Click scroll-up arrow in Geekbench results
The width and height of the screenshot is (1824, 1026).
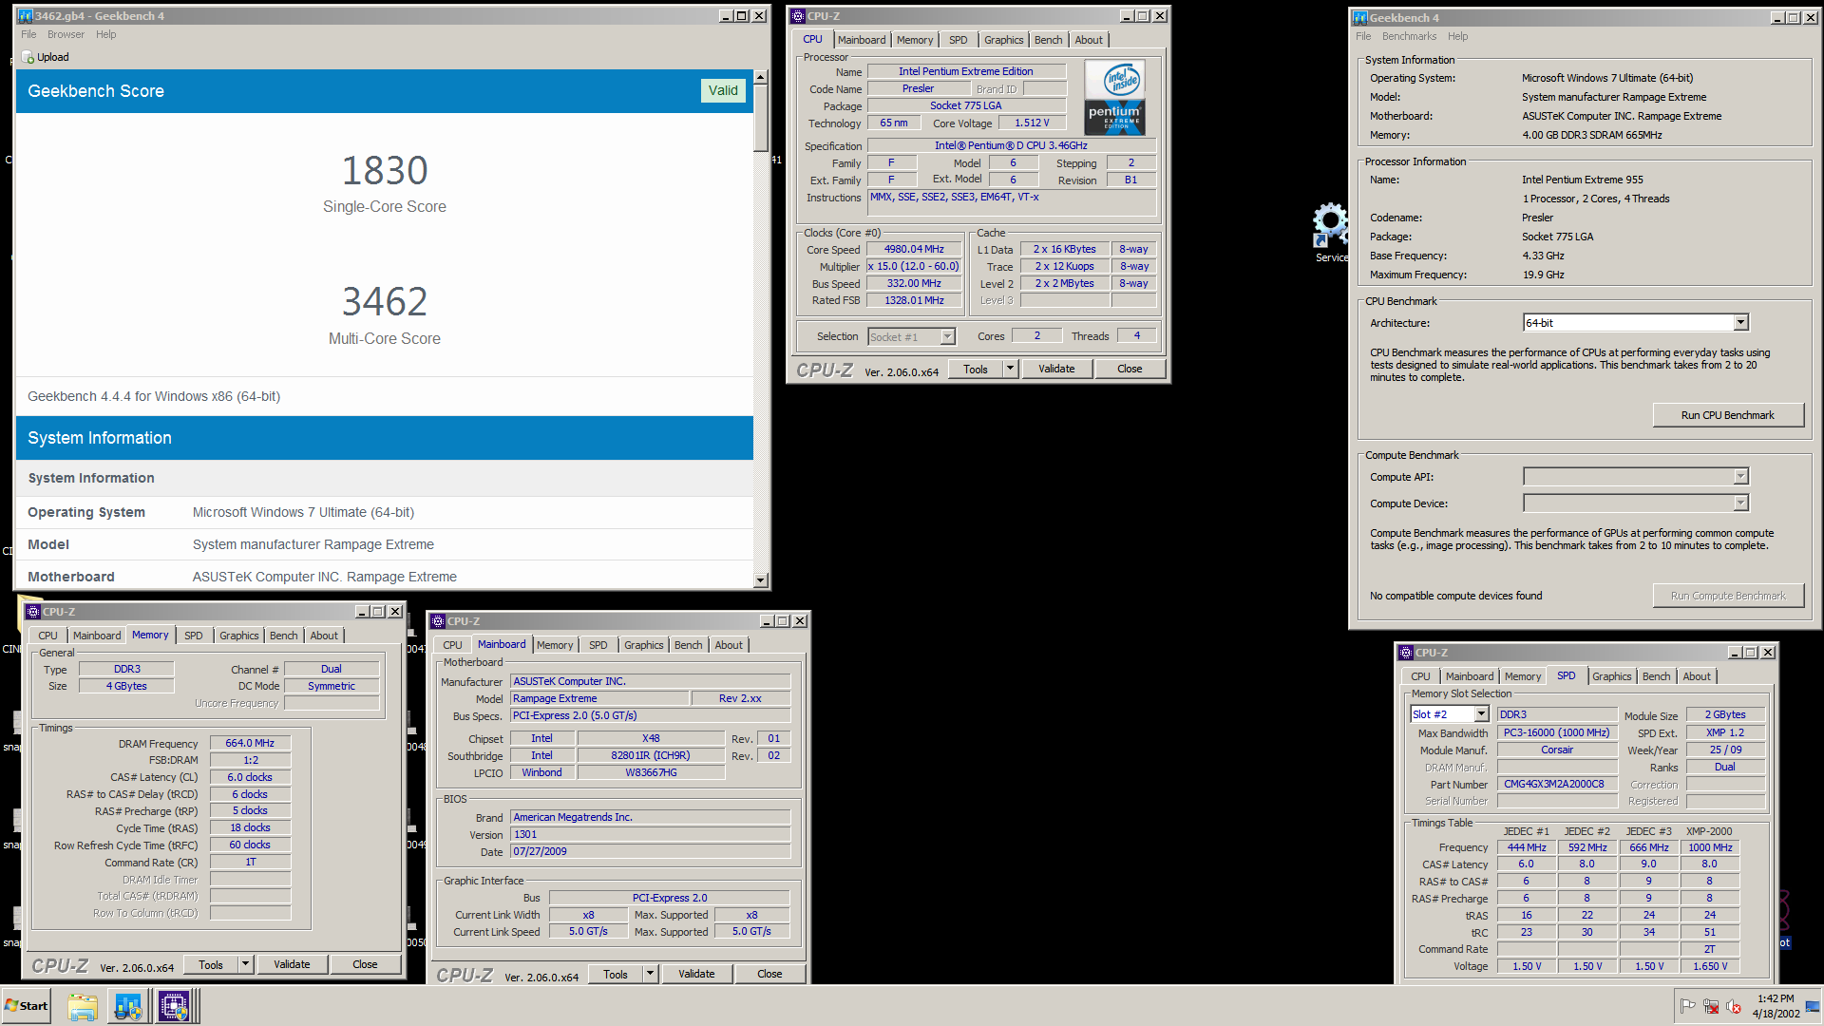[x=761, y=77]
